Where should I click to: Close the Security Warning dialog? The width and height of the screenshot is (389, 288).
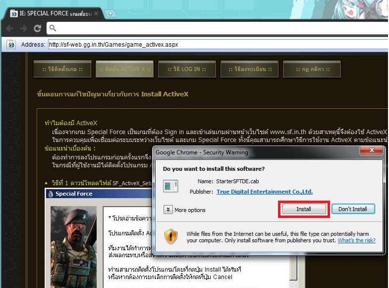[x=371, y=150]
